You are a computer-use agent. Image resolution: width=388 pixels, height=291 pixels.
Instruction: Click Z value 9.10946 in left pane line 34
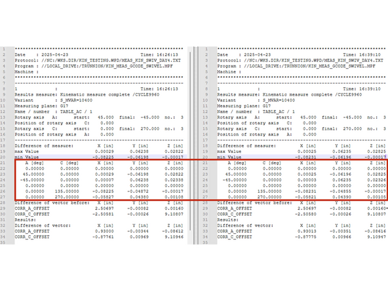(174, 237)
